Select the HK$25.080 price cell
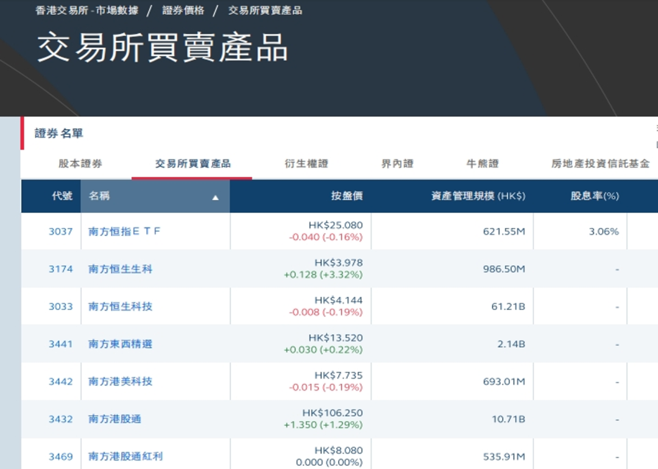 pyautogui.click(x=335, y=225)
